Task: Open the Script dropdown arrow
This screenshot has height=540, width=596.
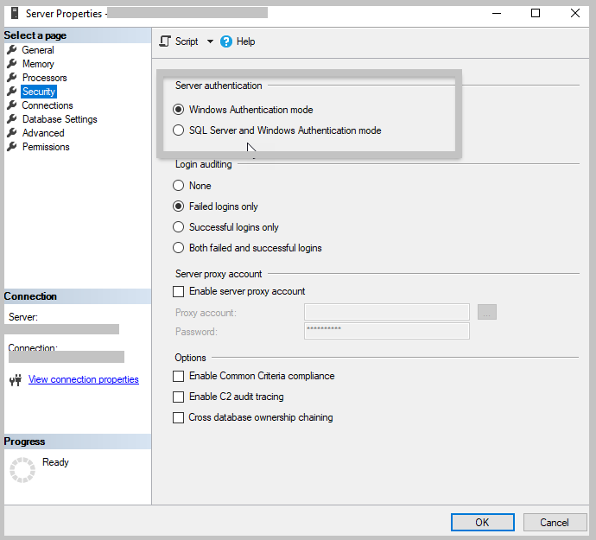Action: click(x=210, y=41)
